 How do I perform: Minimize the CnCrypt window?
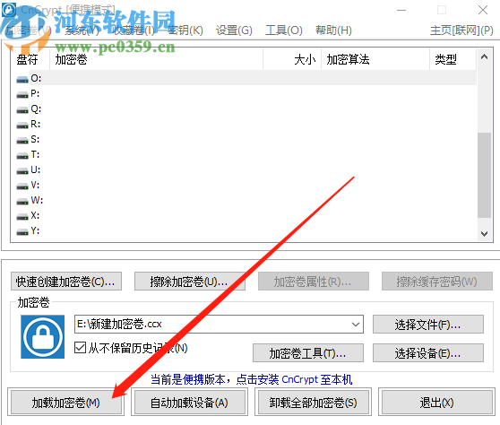click(401, 10)
